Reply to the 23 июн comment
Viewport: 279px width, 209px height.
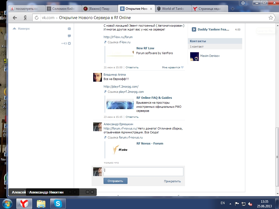tap(132, 117)
